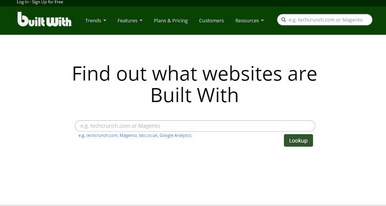Screen dimensions: 386x206
Task: Select the Magento example link
Action: [128, 135]
